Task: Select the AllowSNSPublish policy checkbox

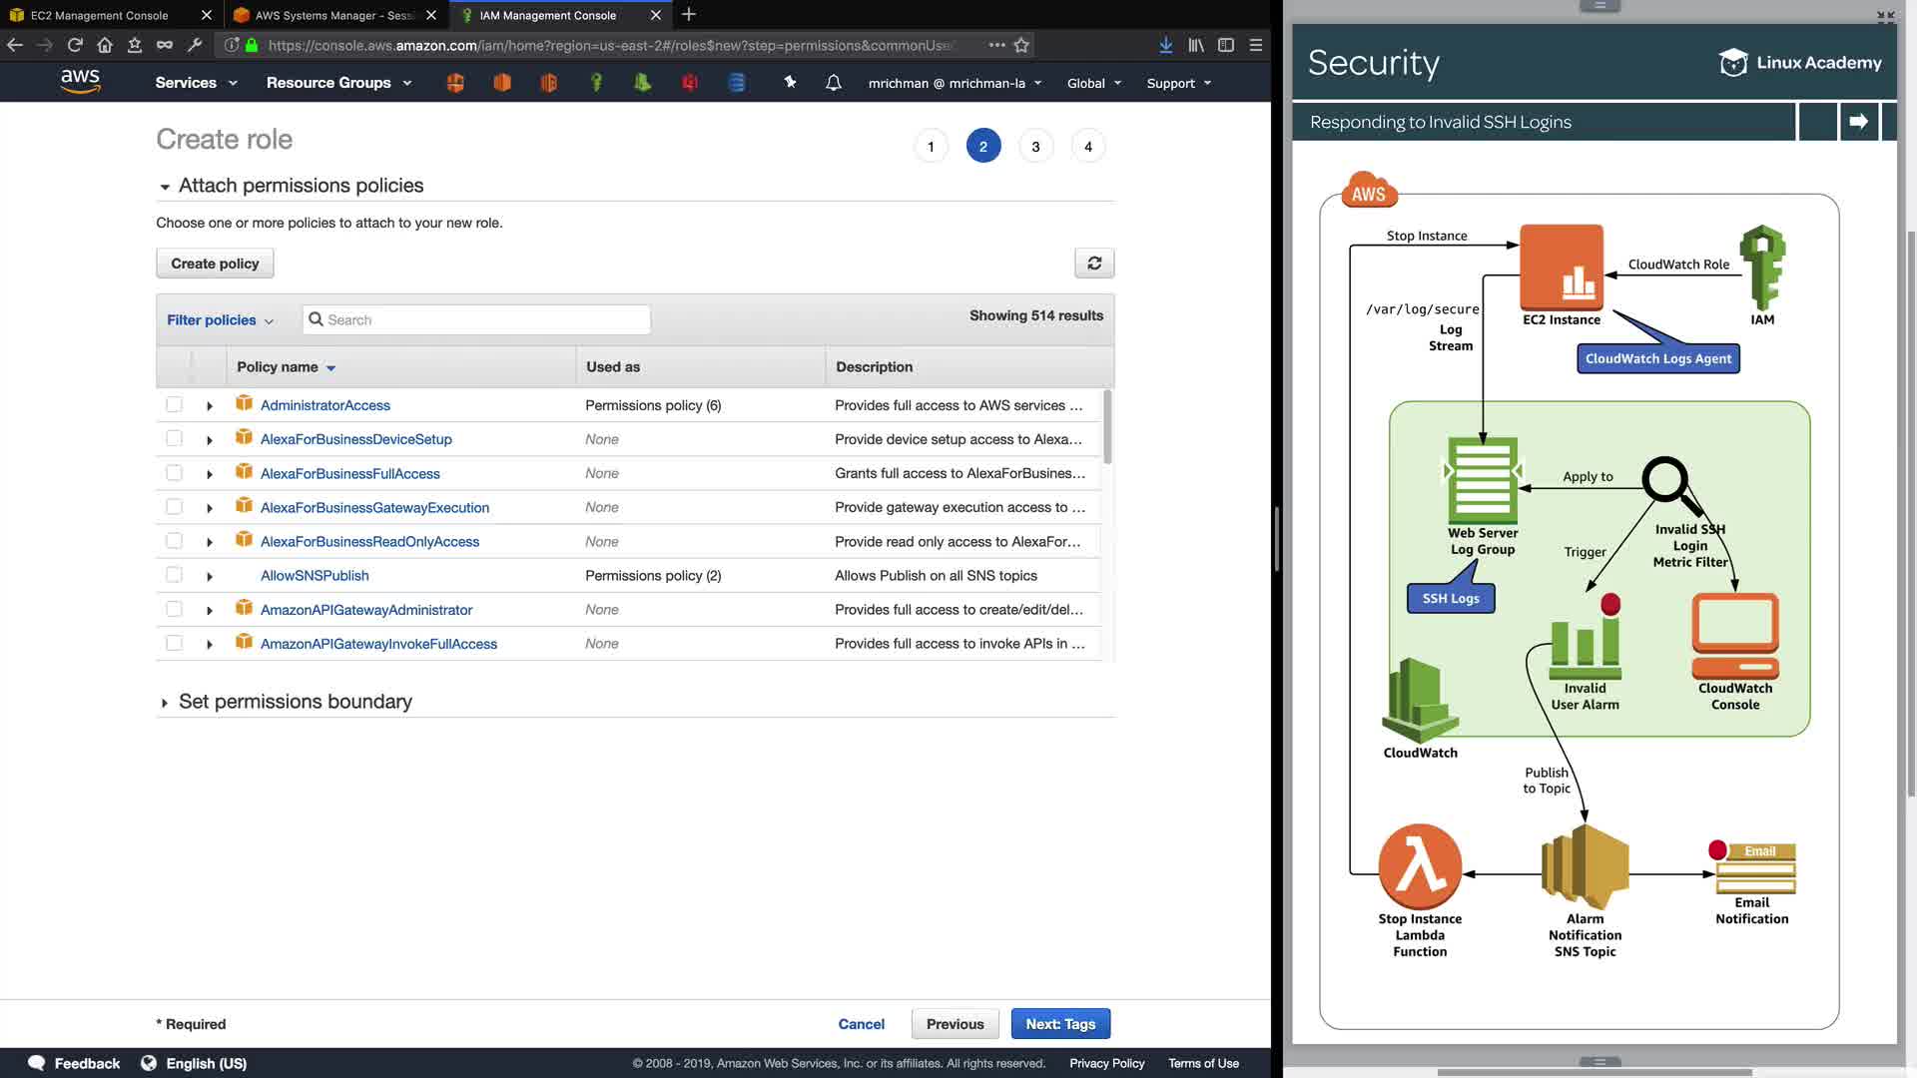Action: (174, 576)
